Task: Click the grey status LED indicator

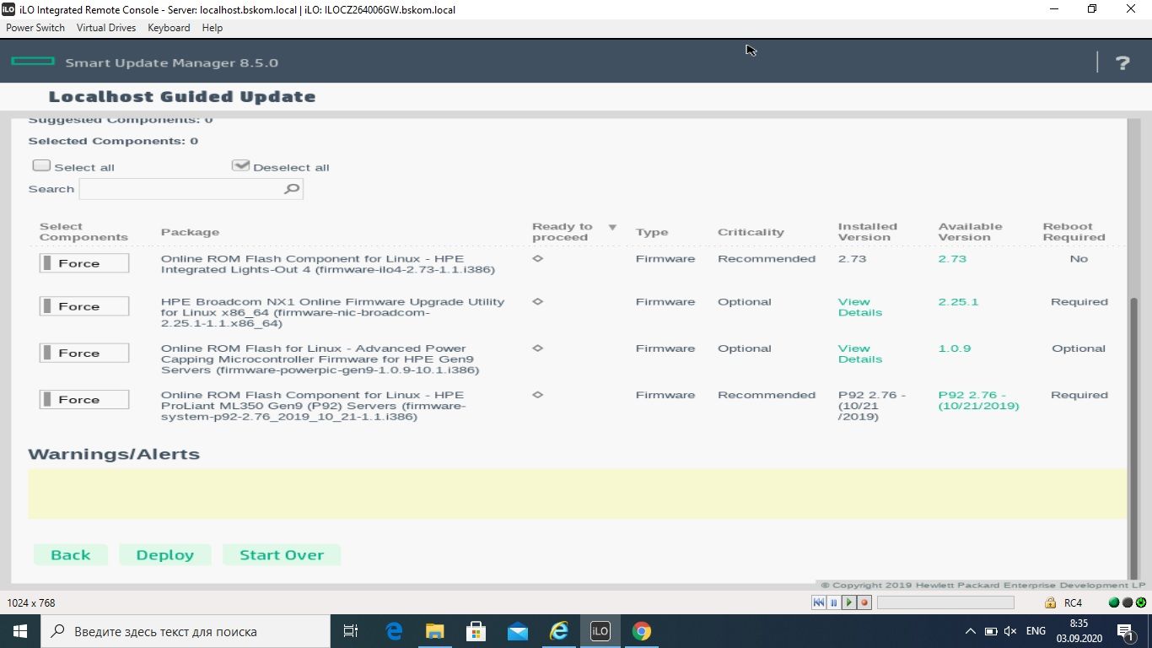Action: pyautogui.click(x=1128, y=602)
